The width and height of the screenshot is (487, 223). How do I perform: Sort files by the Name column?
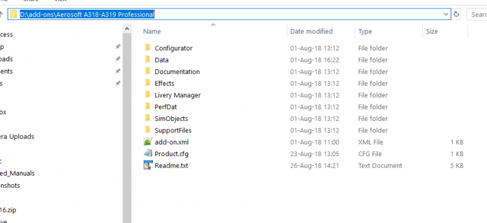[152, 32]
